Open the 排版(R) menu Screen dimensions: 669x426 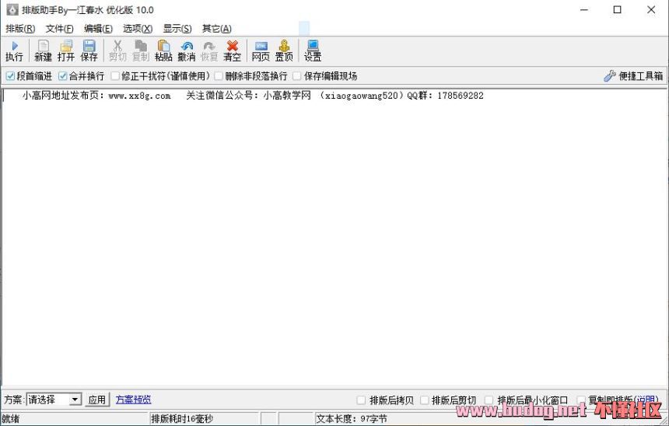point(20,29)
